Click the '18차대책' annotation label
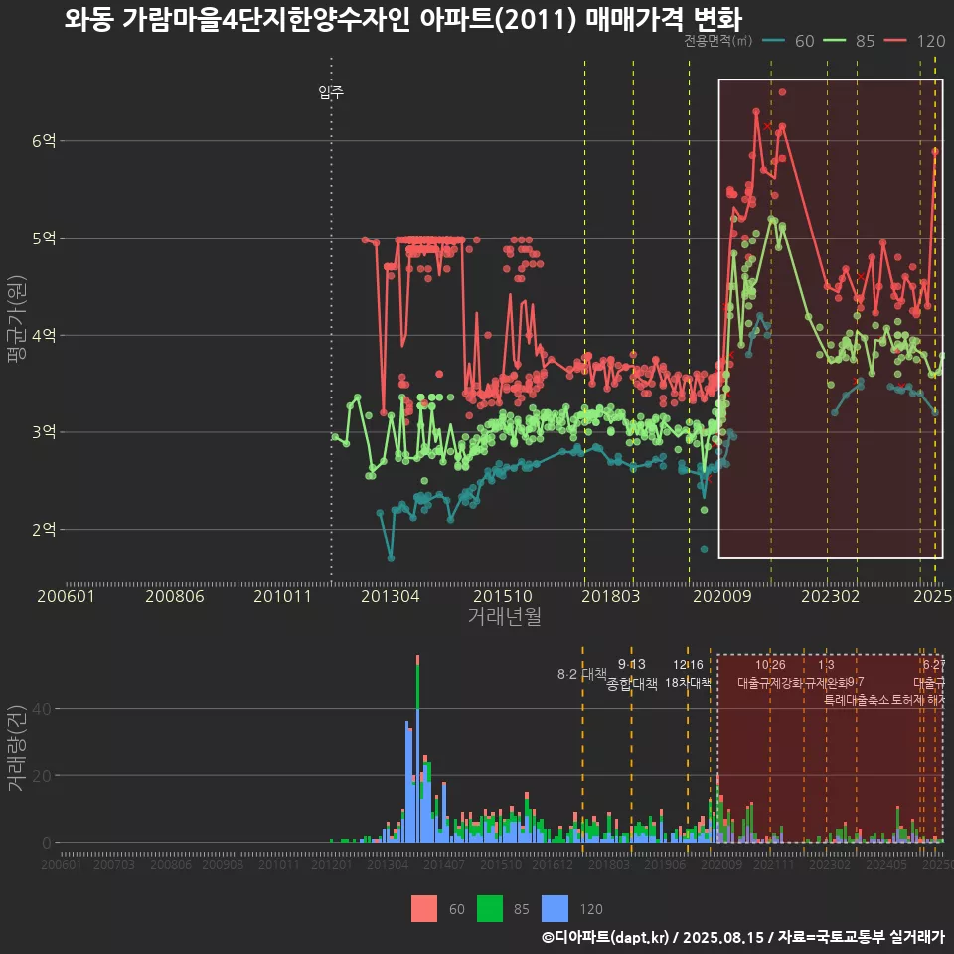The width and height of the screenshot is (954, 954). (688, 683)
